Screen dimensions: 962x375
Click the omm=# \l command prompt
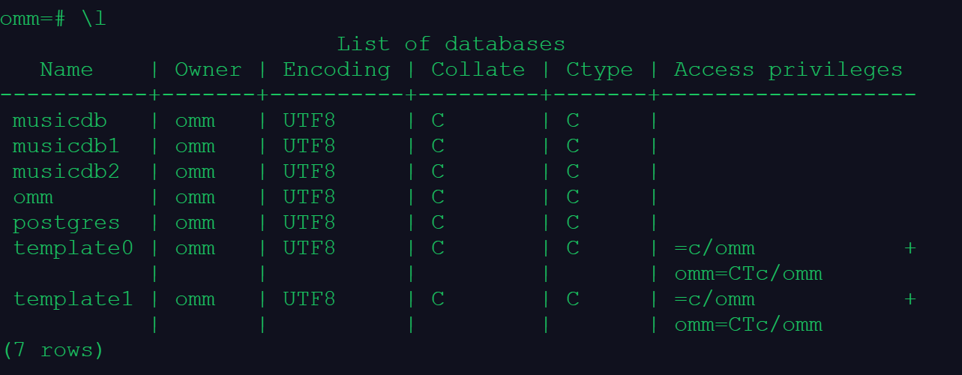click(52, 19)
